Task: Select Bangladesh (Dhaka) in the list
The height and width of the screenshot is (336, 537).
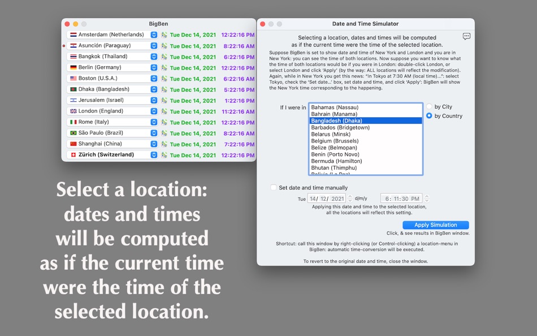Action: 366,120
